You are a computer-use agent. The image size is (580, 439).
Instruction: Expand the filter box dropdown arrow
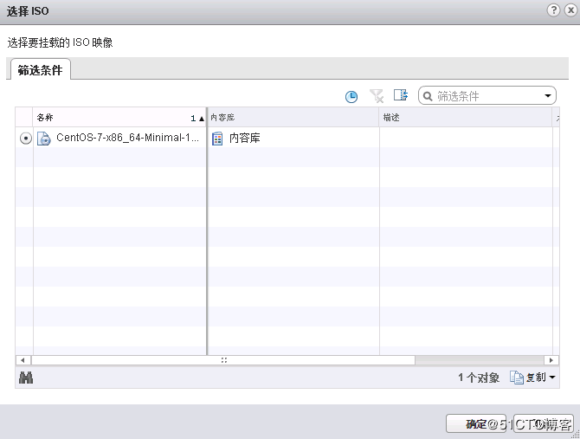pyautogui.click(x=549, y=96)
